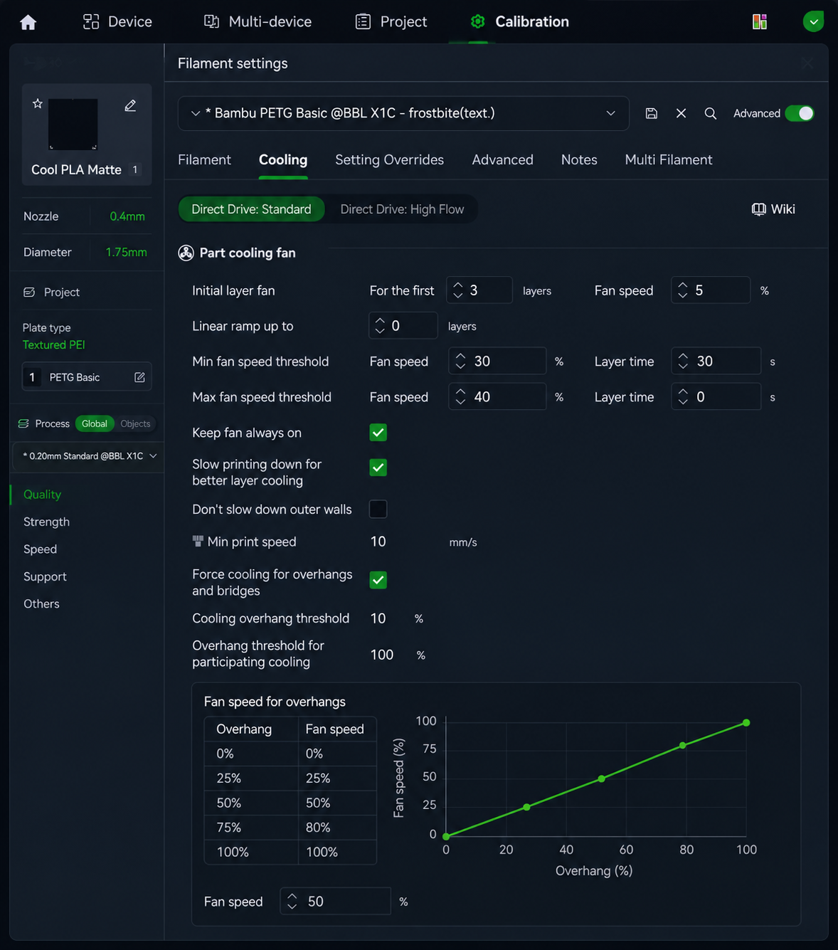This screenshot has width=838, height=950.
Task: Click the Max threshold Layer time stepper
Action: [683, 397]
